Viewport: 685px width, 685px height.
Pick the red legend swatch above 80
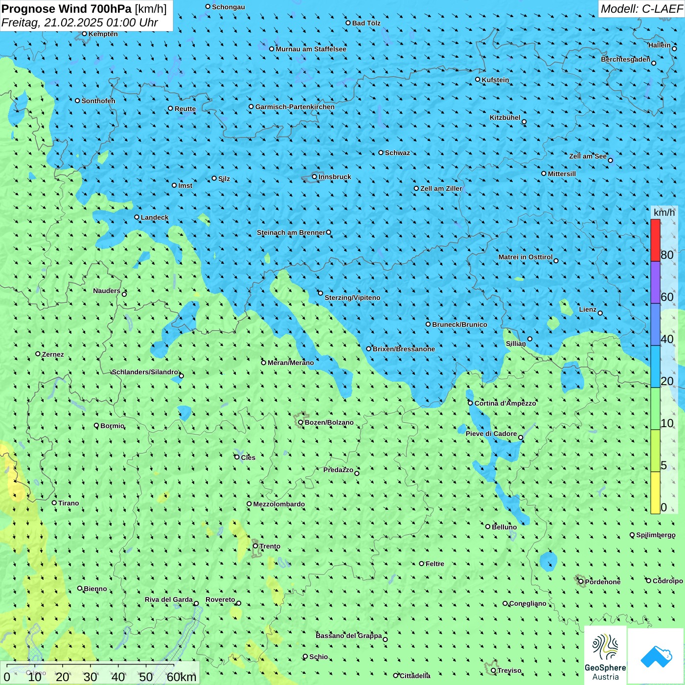click(655, 240)
